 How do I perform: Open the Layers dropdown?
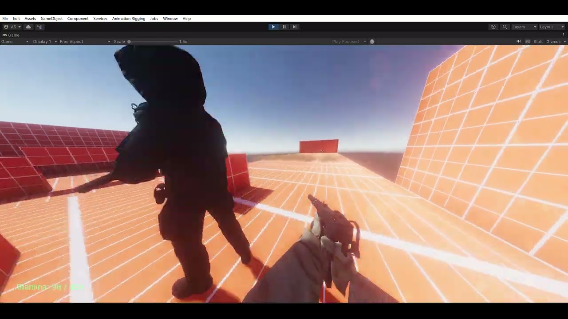point(524,27)
